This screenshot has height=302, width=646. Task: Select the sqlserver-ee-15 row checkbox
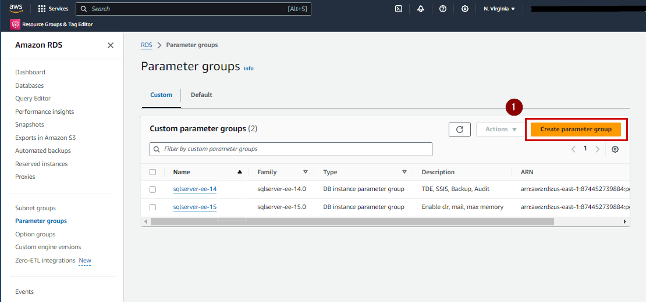(152, 207)
